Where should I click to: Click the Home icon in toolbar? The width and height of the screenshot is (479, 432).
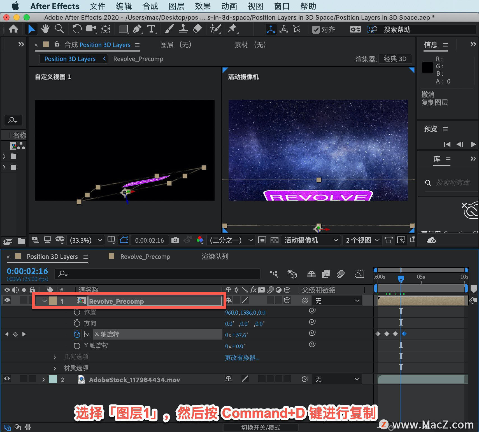[13, 29]
